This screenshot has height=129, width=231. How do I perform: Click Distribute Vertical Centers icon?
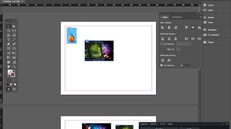pyautogui.click(x=169, y=39)
